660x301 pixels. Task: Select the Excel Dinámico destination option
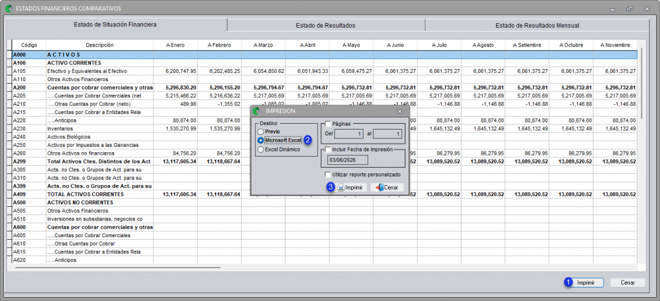coord(278,150)
